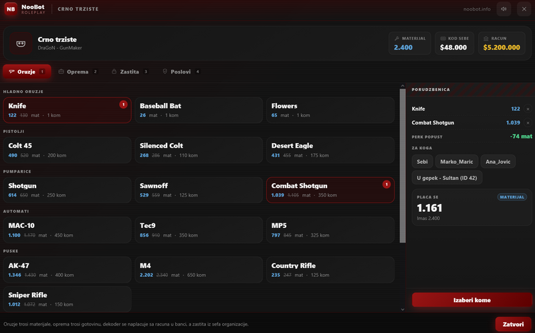Select the AK-47 card
Screen dimensions: 535x333
click(68, 269)
